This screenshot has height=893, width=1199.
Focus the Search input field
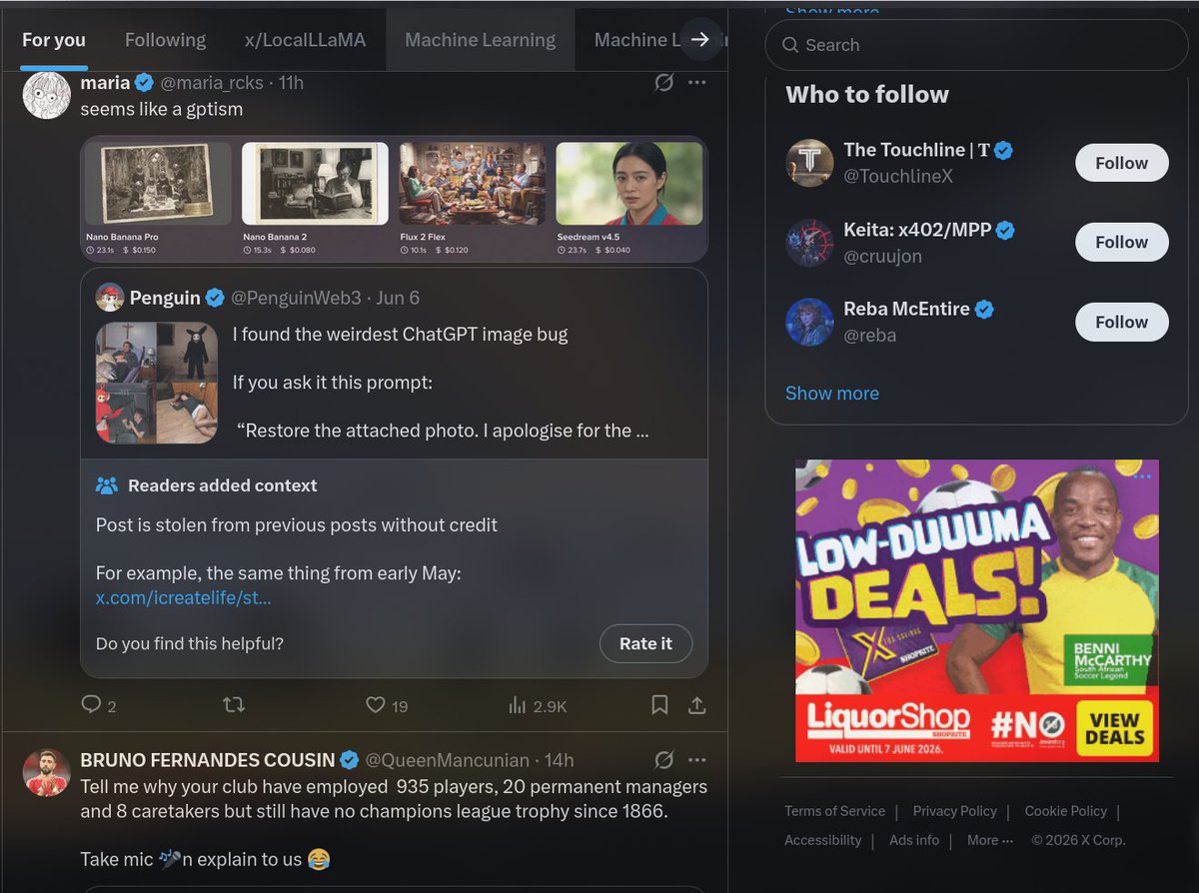pyautogui.click(x=976, y=45)
